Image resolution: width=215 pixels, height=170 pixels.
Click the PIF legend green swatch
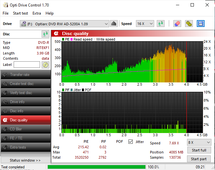click(63, 90)
